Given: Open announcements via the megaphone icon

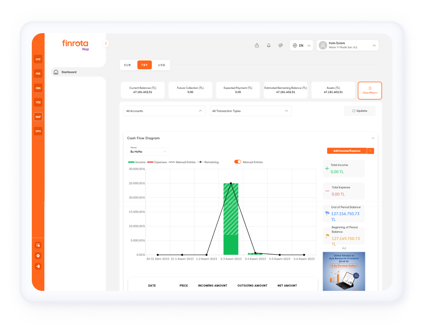Looking at the screenshot, I should [281, 45].
